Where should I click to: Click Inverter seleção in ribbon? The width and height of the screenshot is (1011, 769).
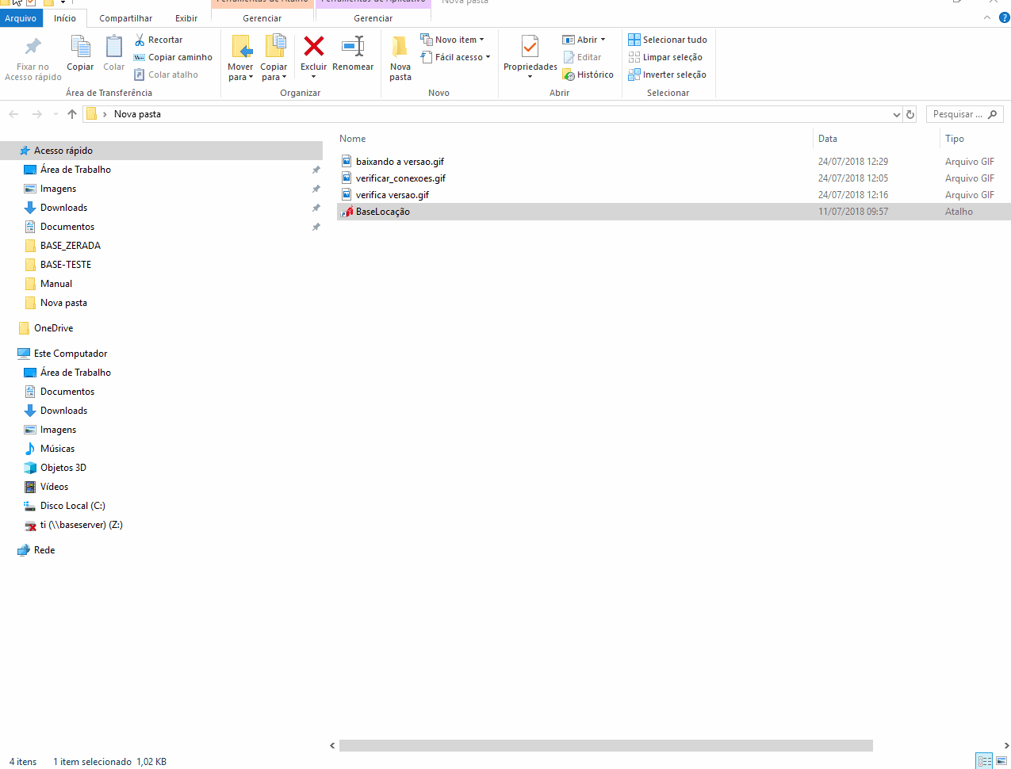pyautogui.click(x=667, y=75)
